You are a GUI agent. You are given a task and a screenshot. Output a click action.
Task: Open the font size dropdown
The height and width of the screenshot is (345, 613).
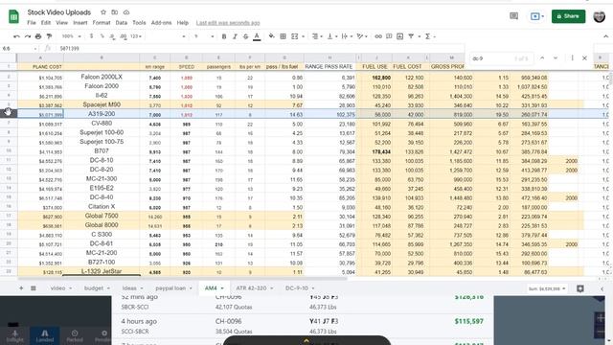click(203, 36)
